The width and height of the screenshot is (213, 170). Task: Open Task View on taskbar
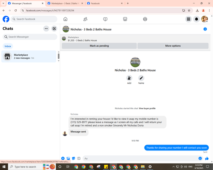coord(68,167)
